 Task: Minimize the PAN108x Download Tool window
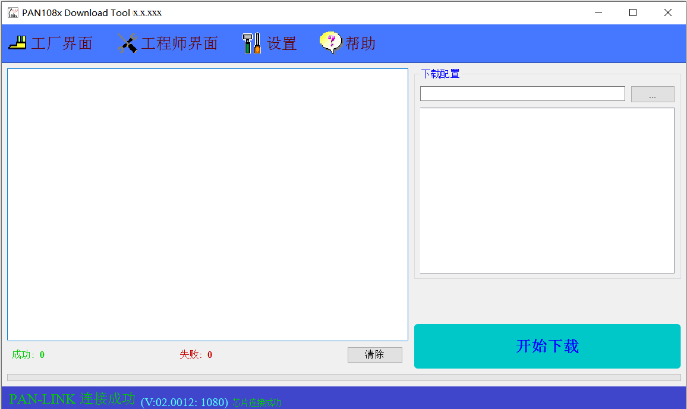(598, 12)
